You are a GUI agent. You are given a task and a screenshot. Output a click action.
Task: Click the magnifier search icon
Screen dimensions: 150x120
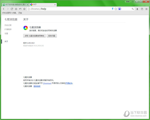click(133, 9)
